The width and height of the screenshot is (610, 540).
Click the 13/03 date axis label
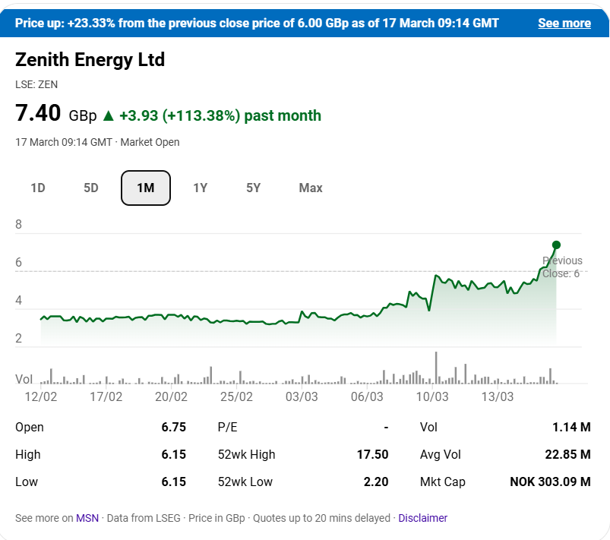click(497, 396)
